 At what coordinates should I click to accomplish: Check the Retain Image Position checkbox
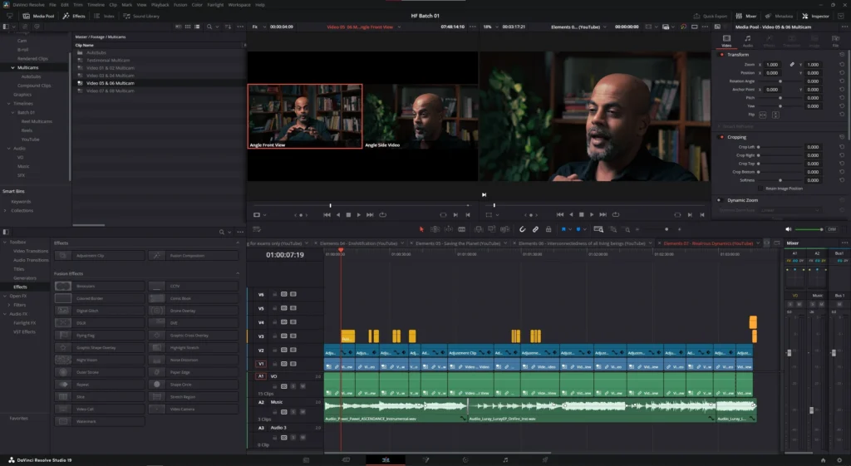pos(762,188)
